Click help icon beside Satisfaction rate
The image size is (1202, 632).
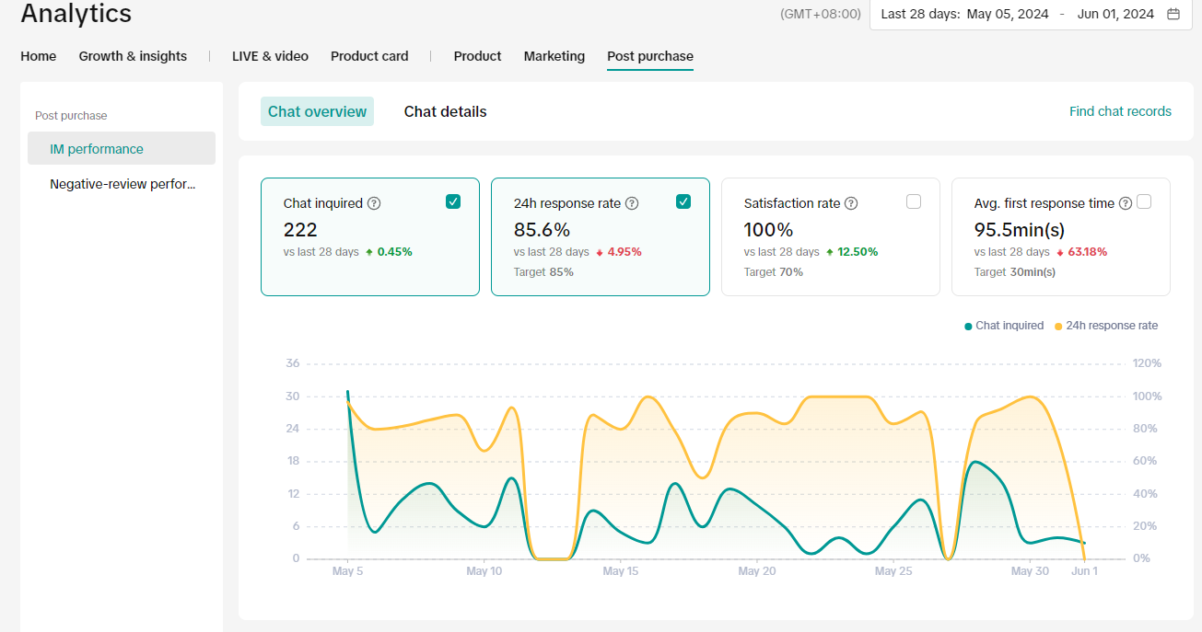click(x=851, y=203)
